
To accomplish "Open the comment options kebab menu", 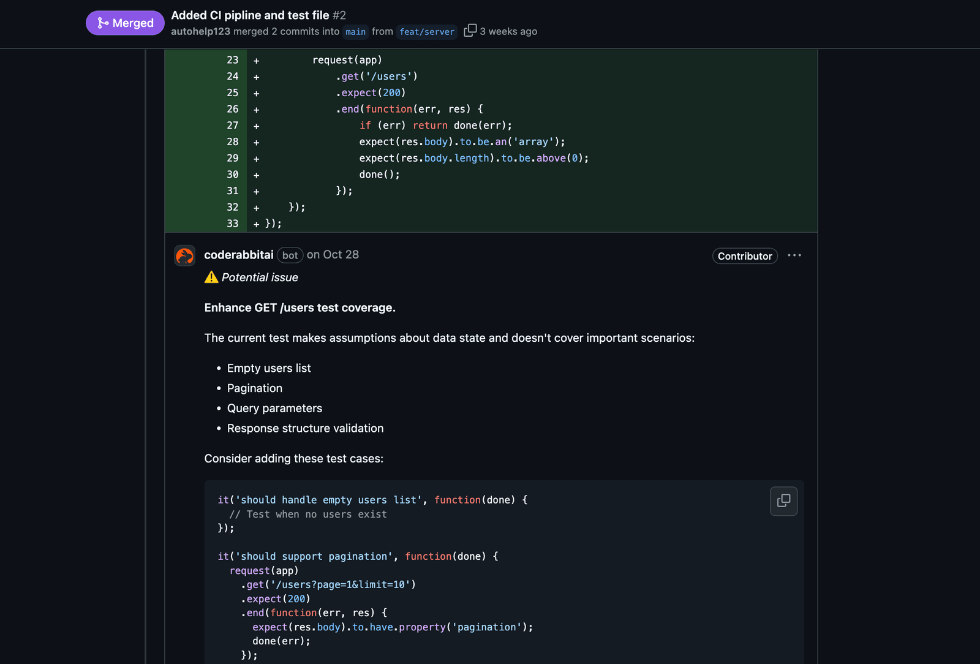I will [x=794, y=255].
